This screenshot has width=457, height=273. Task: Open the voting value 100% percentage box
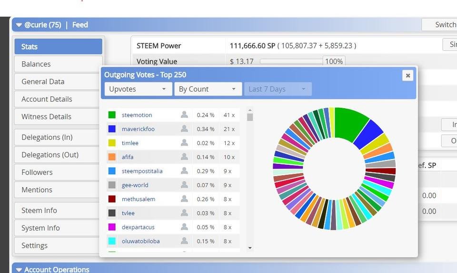(x=334, y=61)
